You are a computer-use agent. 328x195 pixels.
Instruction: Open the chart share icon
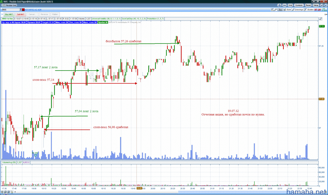[x=272, y=10]
